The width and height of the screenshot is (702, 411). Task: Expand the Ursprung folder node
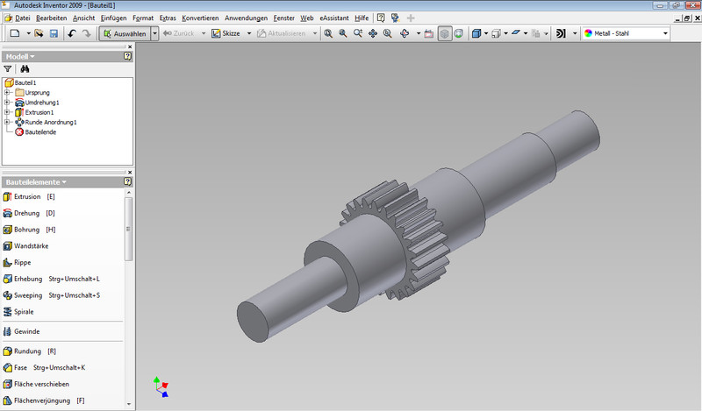point(7,92)
